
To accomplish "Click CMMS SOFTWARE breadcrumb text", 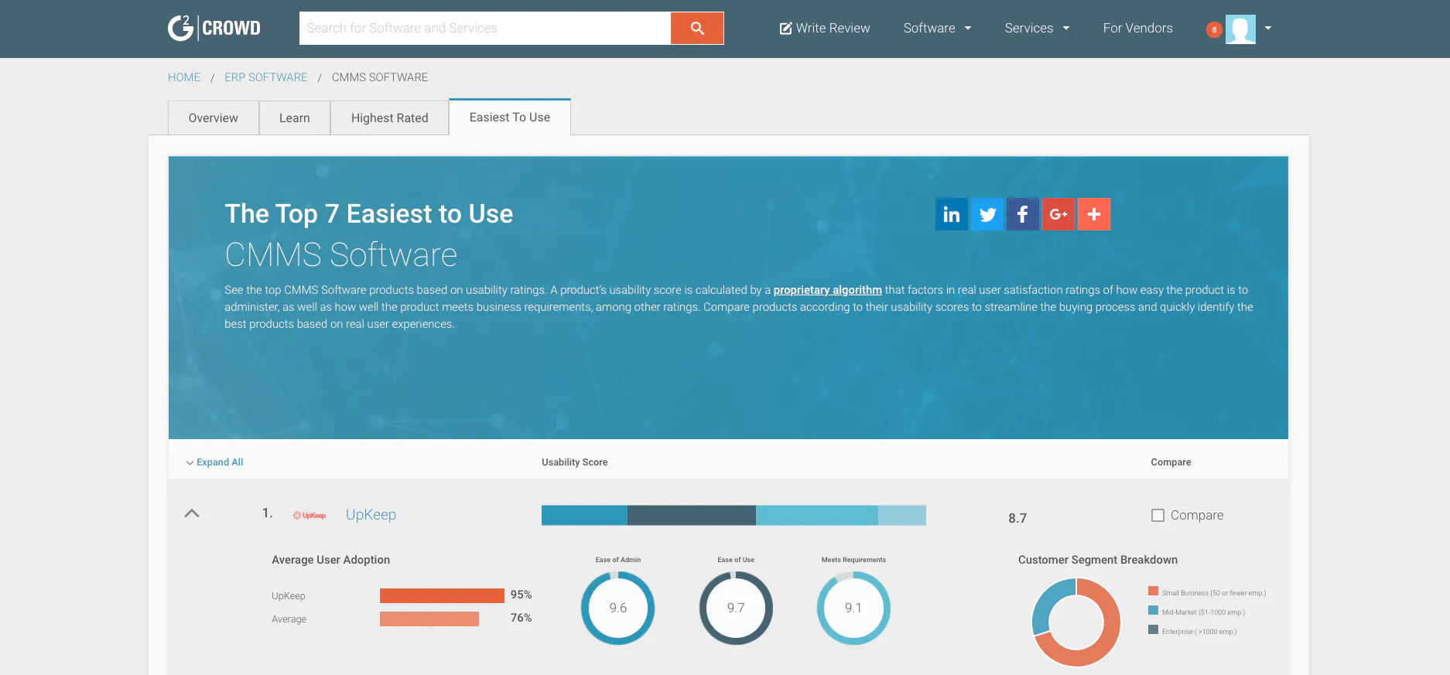I will pyautogui.click(x=380, y=77).
